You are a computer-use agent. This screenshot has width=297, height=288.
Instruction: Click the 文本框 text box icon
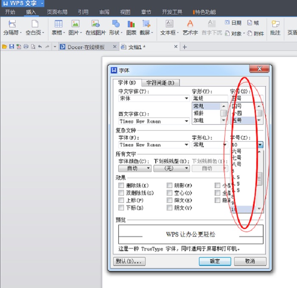point(169,25)
